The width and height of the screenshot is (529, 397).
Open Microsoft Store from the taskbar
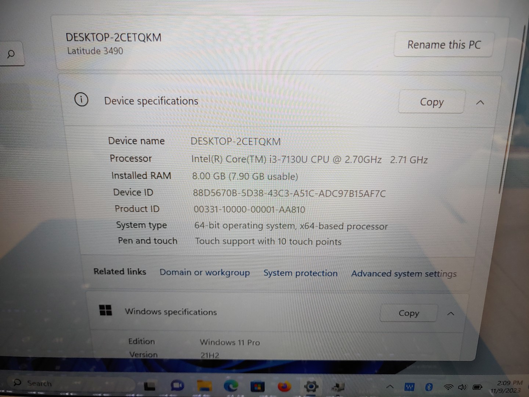click(x=257, y=387)
